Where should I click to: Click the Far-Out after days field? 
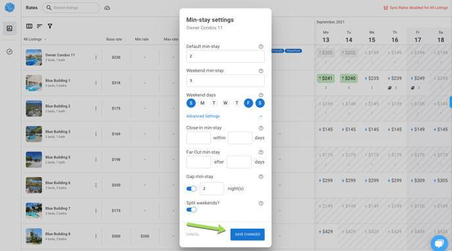pos(239,162)
